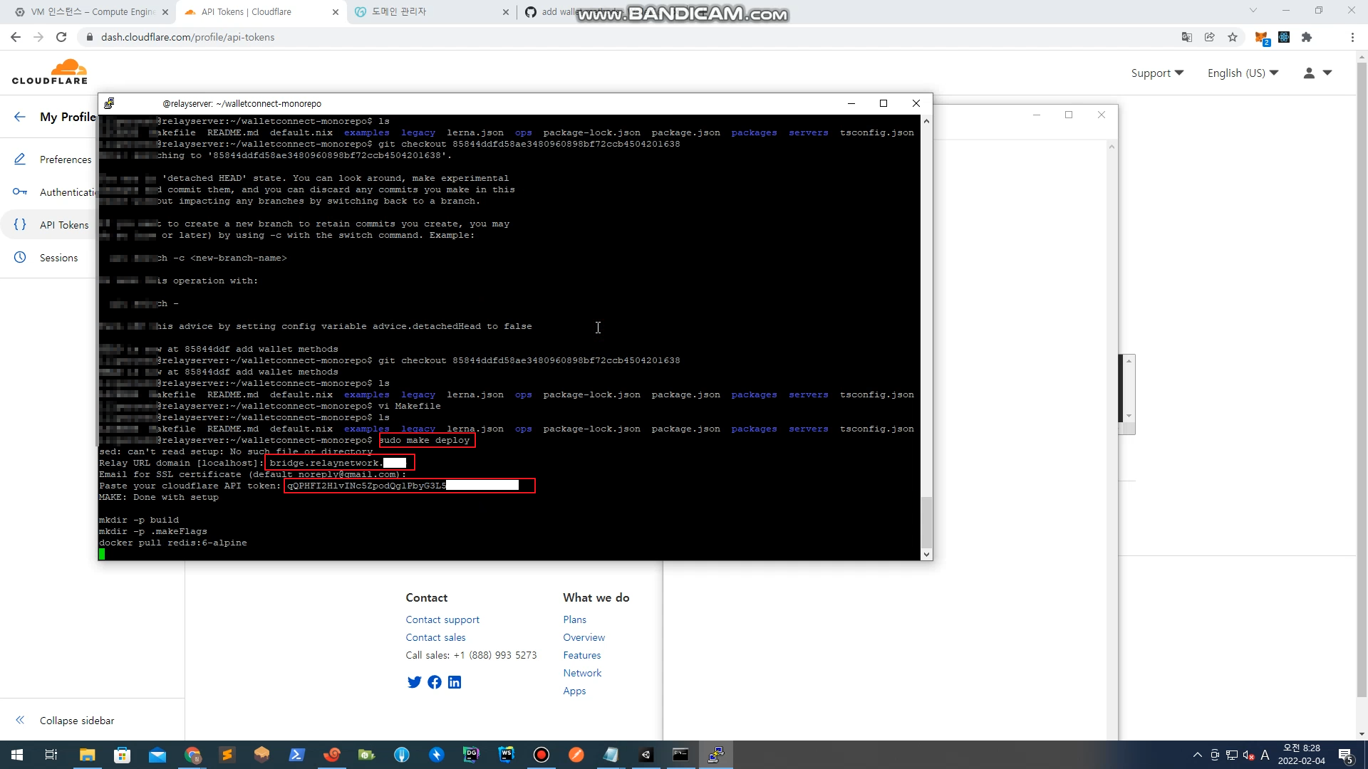Screen dimensions: 1368x769
Task: Open Sessions in the sidebar
Action: click(58, 258)
